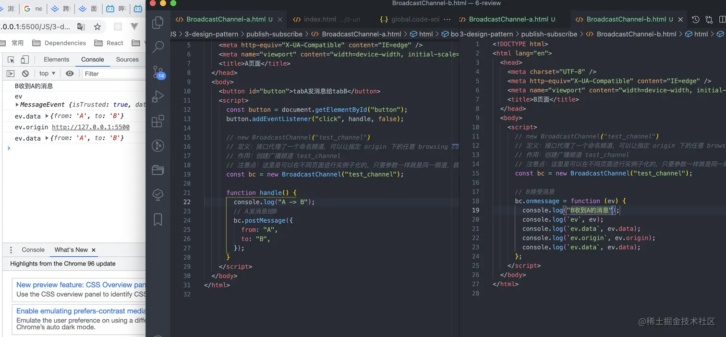Open the Git Graph activity bar icon
The image size is (726, 337).
click(158, 145)
